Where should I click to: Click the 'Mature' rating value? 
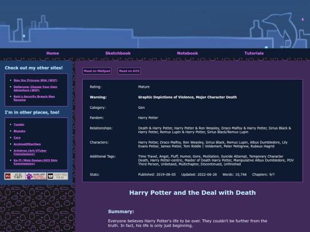[x=144, y=87]
